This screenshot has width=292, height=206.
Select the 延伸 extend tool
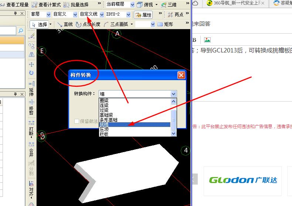(x=31, y=89)
